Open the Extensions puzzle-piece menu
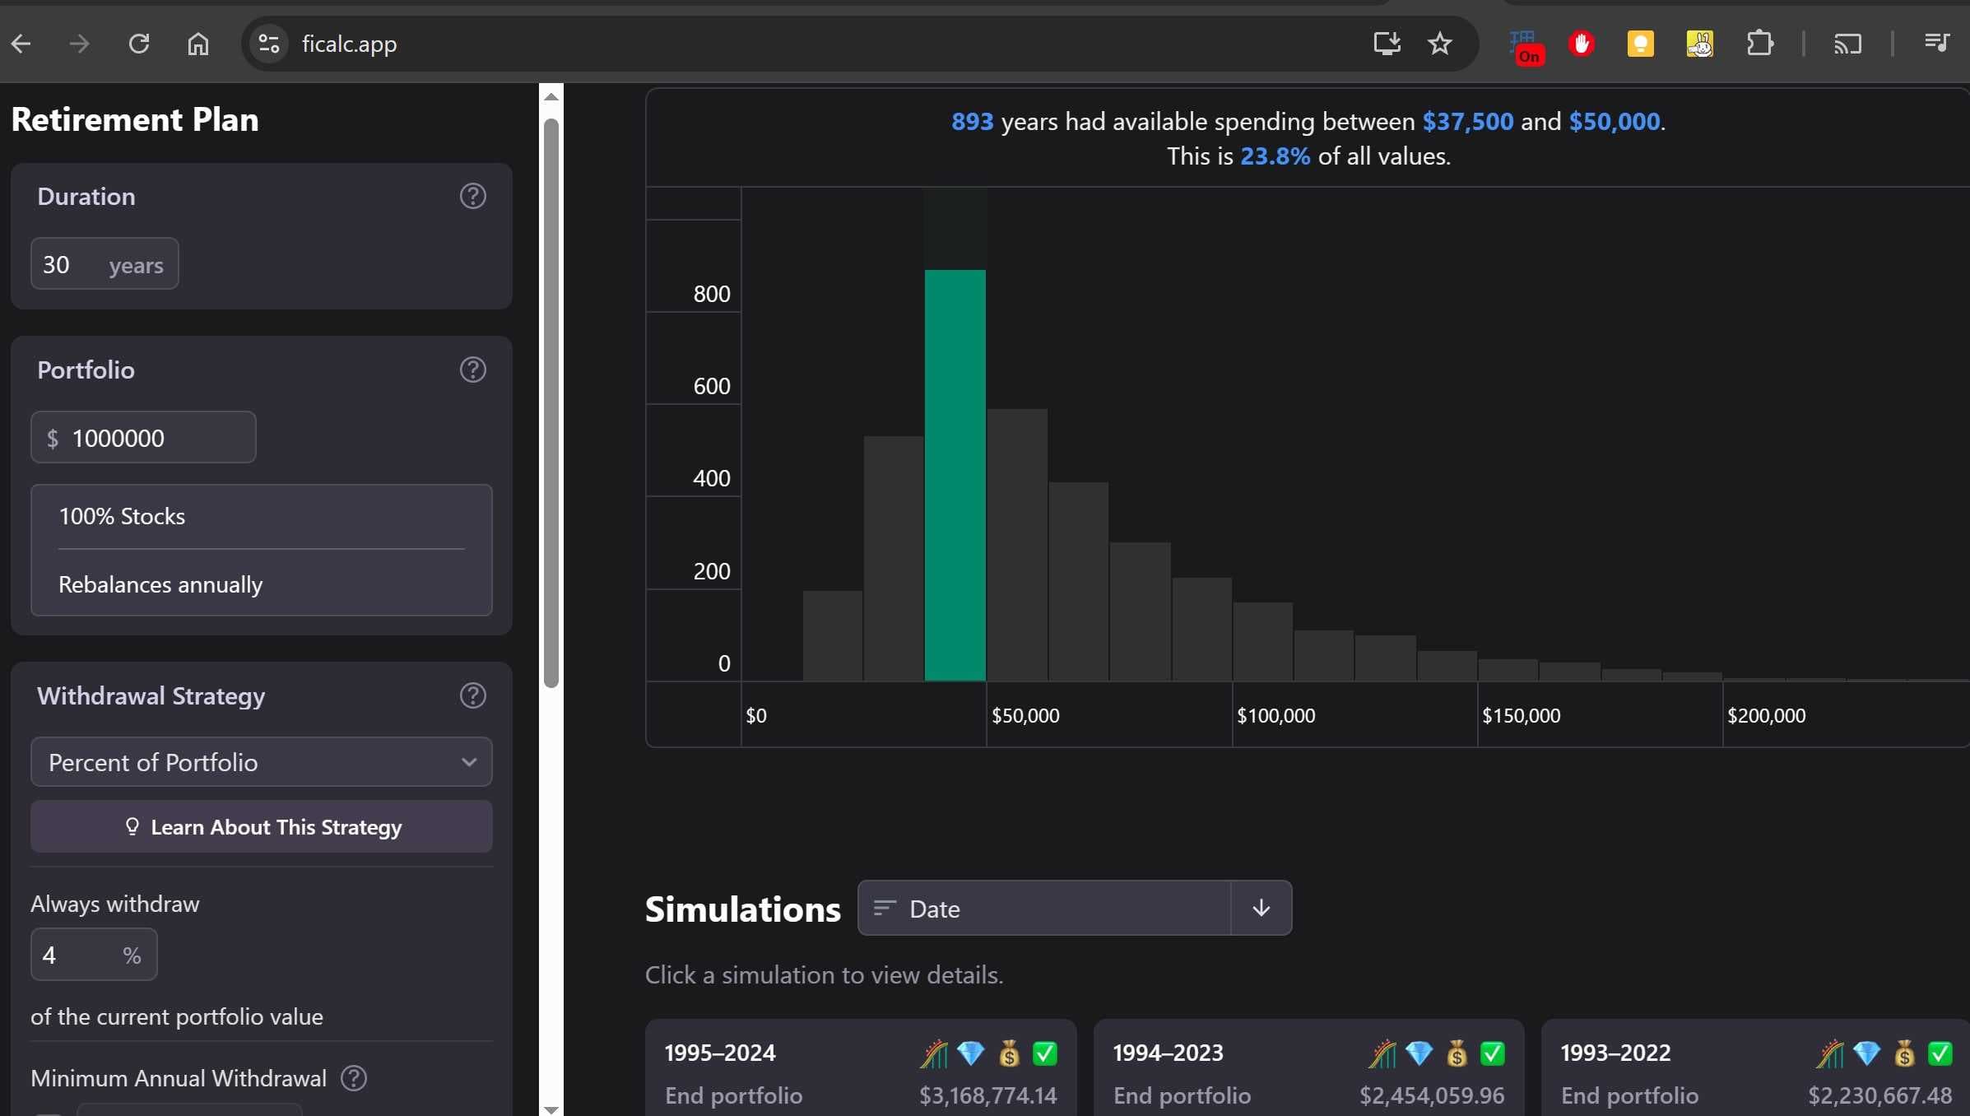1970x1116 pixels. click(x=1759, y=43)
